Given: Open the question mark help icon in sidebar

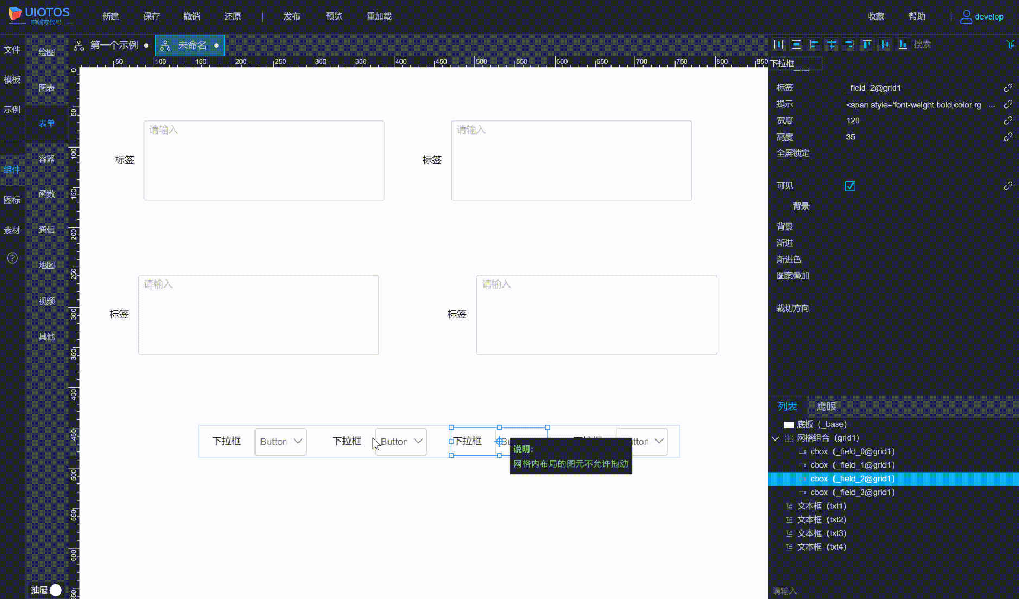Looking at the screenshot, I should point(12,258).
